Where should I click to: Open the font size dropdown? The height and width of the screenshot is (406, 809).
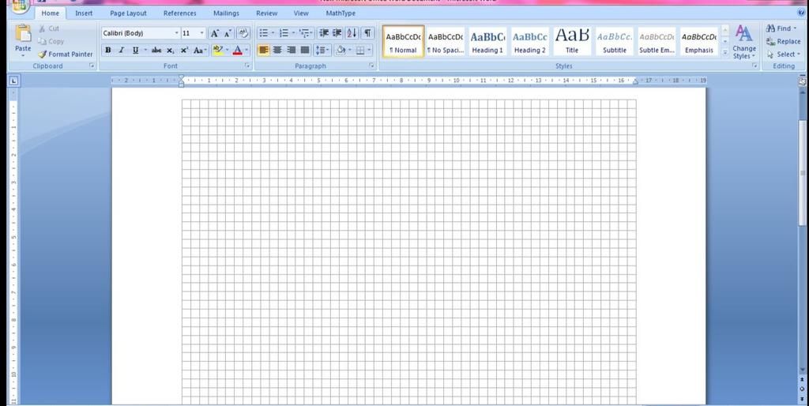coord(201,33)
